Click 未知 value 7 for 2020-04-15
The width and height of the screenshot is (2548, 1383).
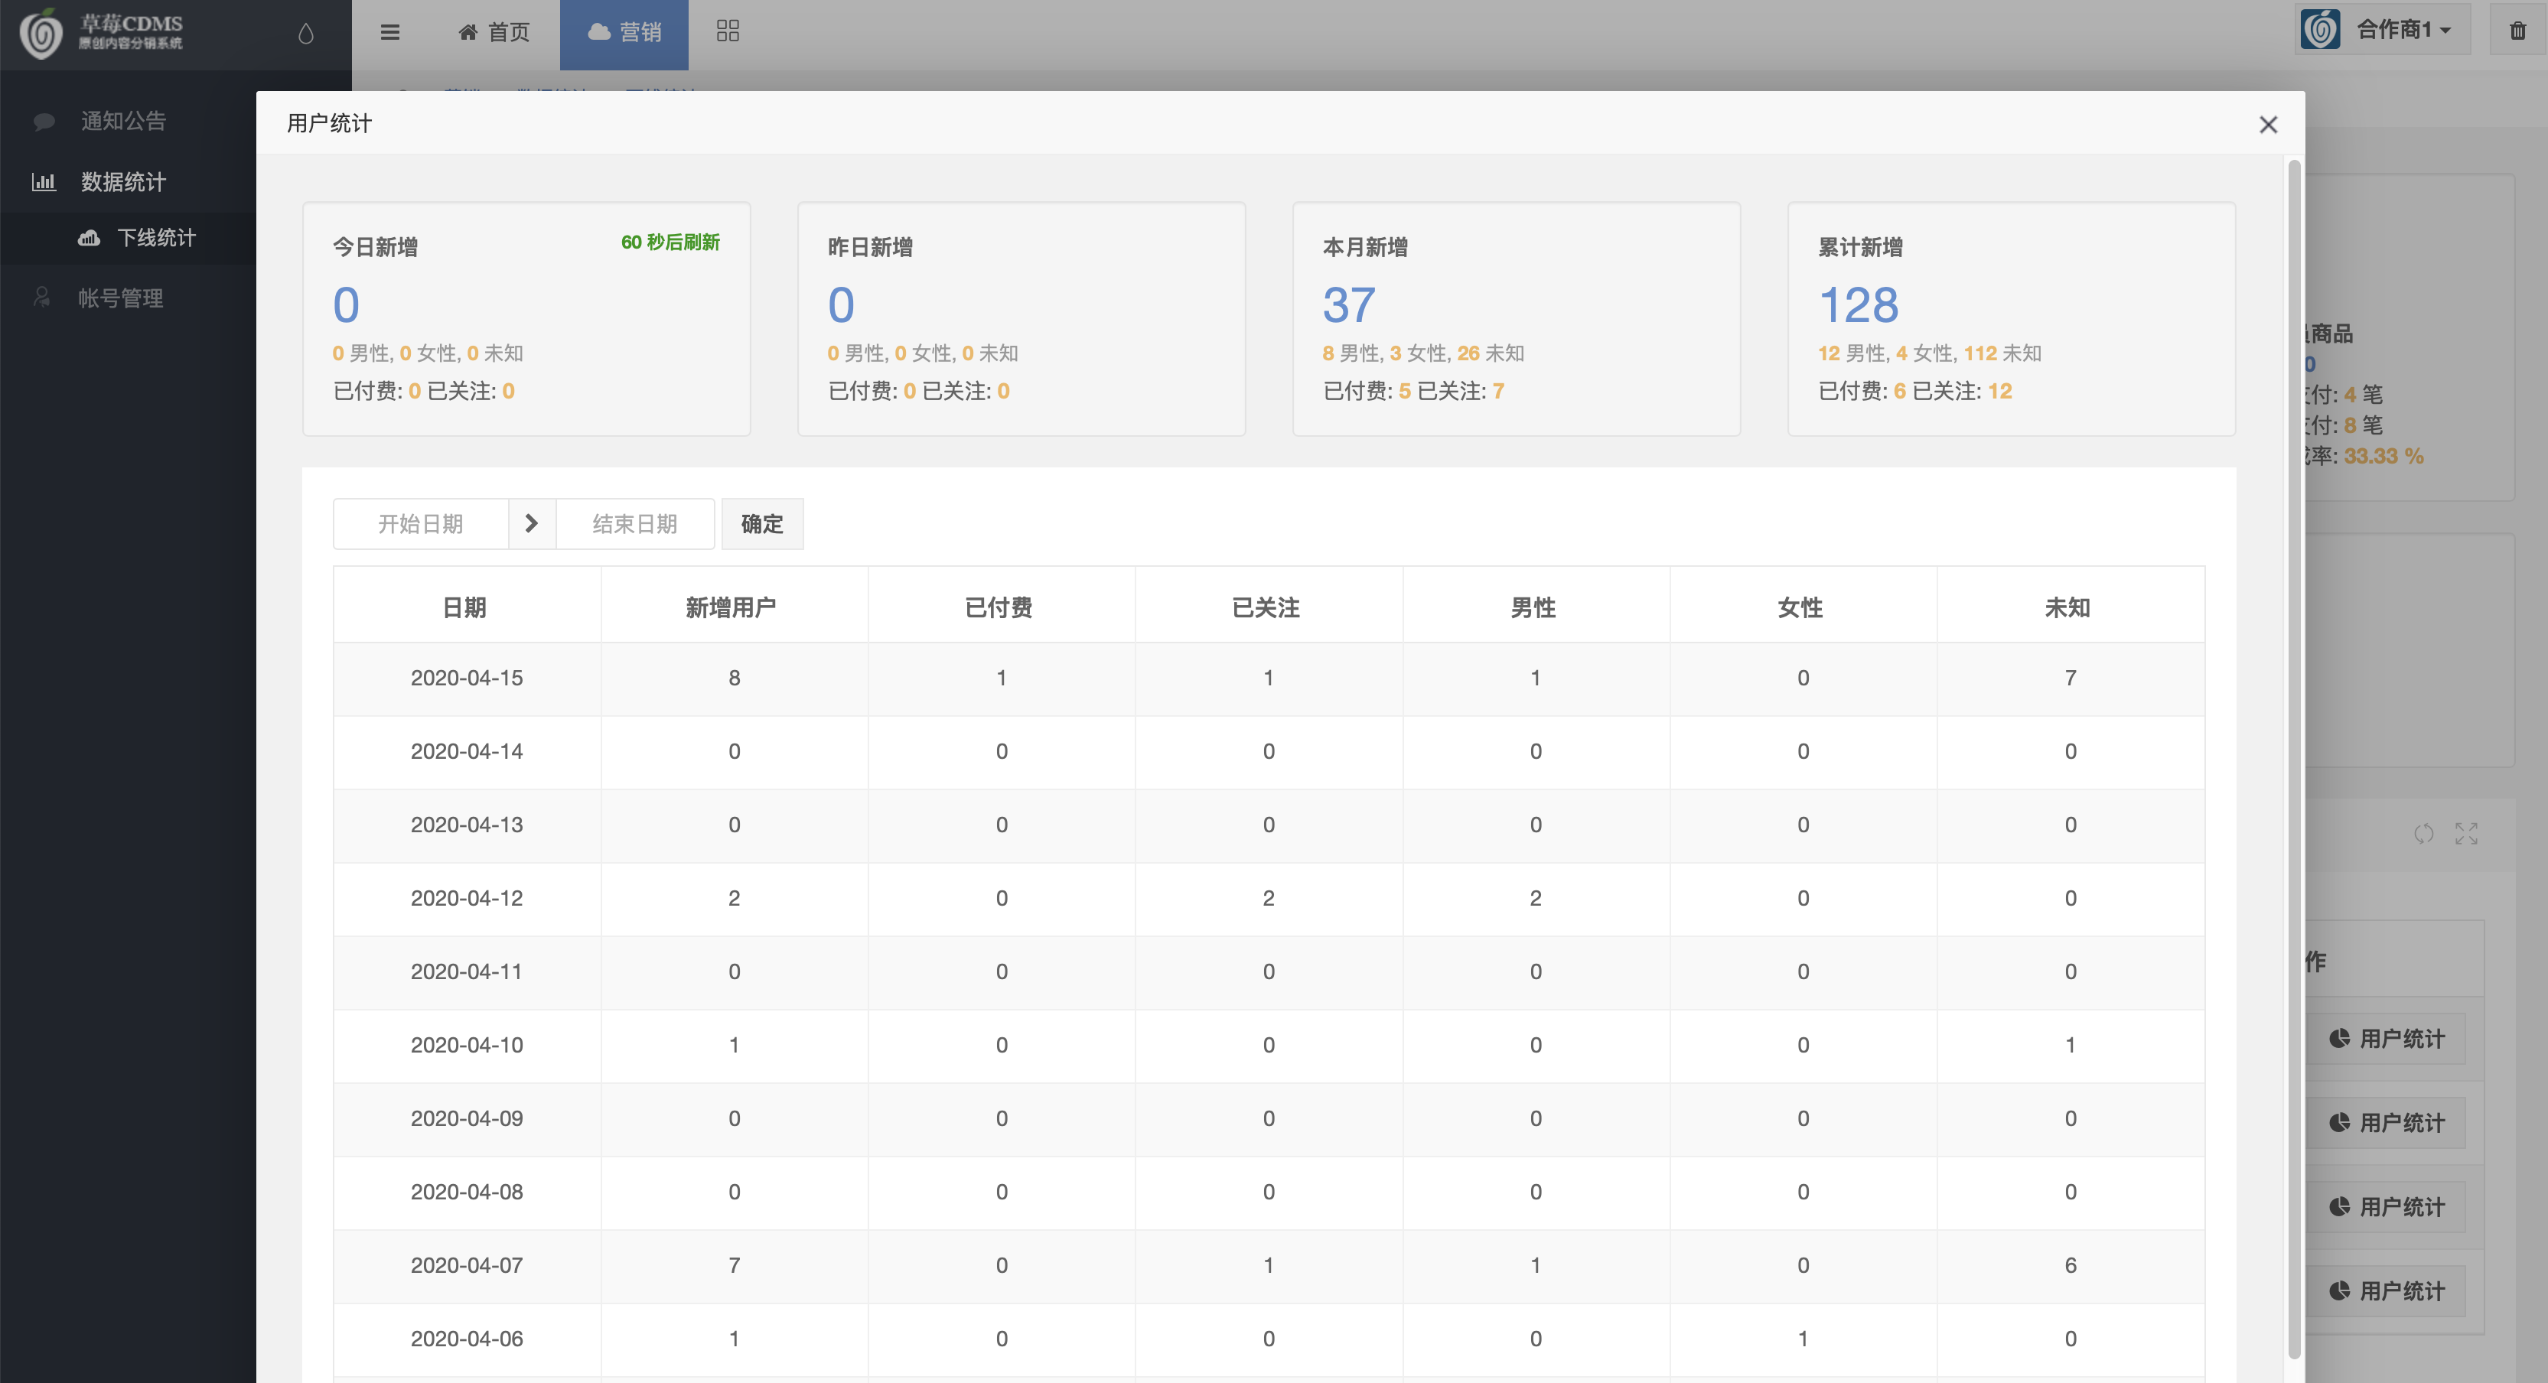pos(2071,678)
